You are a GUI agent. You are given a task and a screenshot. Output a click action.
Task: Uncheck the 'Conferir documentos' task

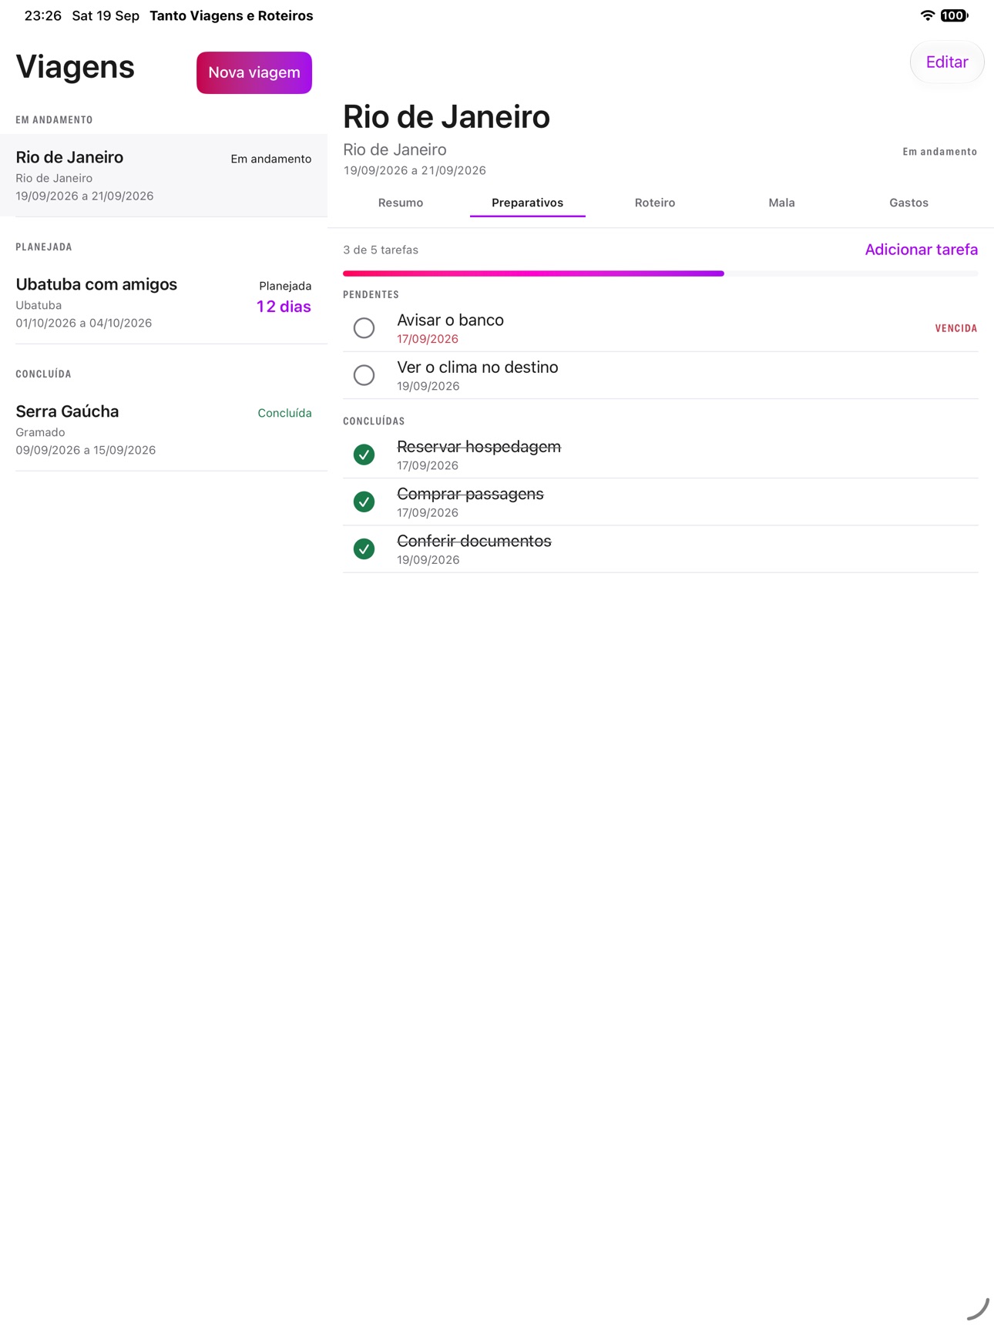click(x=364, y=548)
